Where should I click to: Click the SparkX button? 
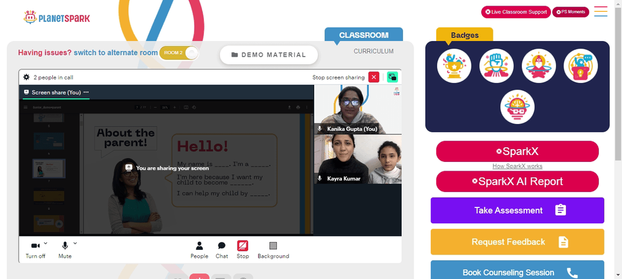[x=518, y=151]
